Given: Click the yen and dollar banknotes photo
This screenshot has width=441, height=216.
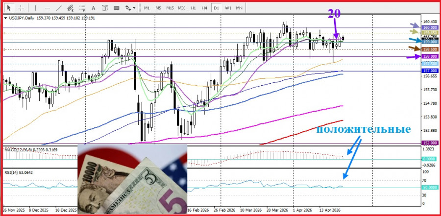Looking at the screenshot, I should tap(132, 179).
